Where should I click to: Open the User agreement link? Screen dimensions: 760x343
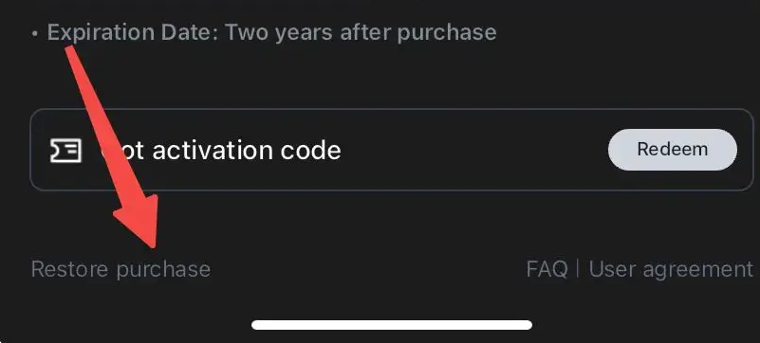671,269
